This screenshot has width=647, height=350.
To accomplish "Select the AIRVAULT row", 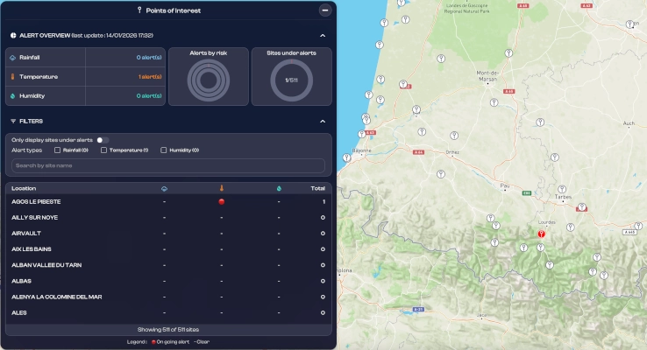I will 168,234.
